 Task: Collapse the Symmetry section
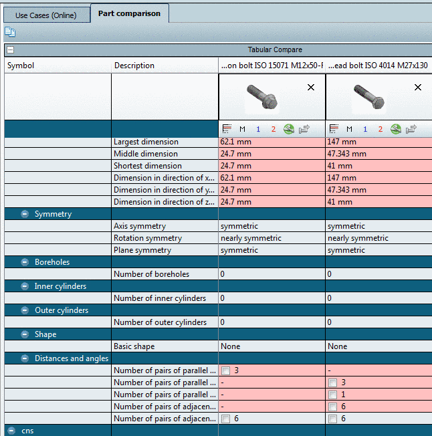tap(25, 214)
